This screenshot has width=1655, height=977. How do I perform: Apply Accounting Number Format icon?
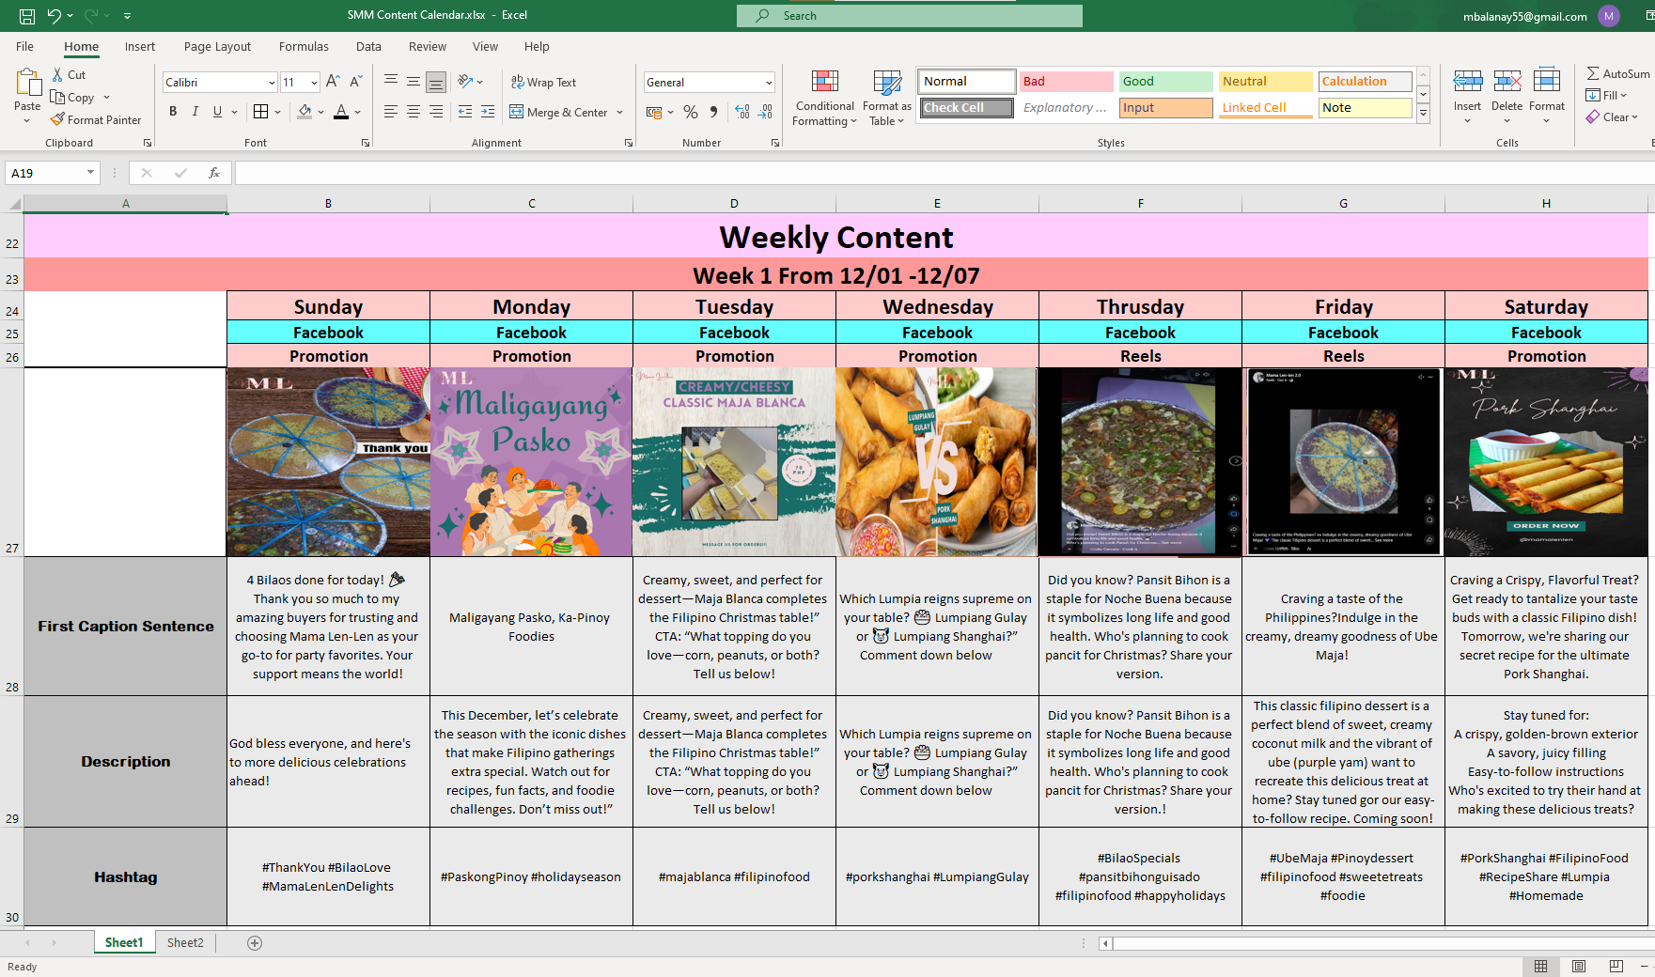(x=654, y=113)
